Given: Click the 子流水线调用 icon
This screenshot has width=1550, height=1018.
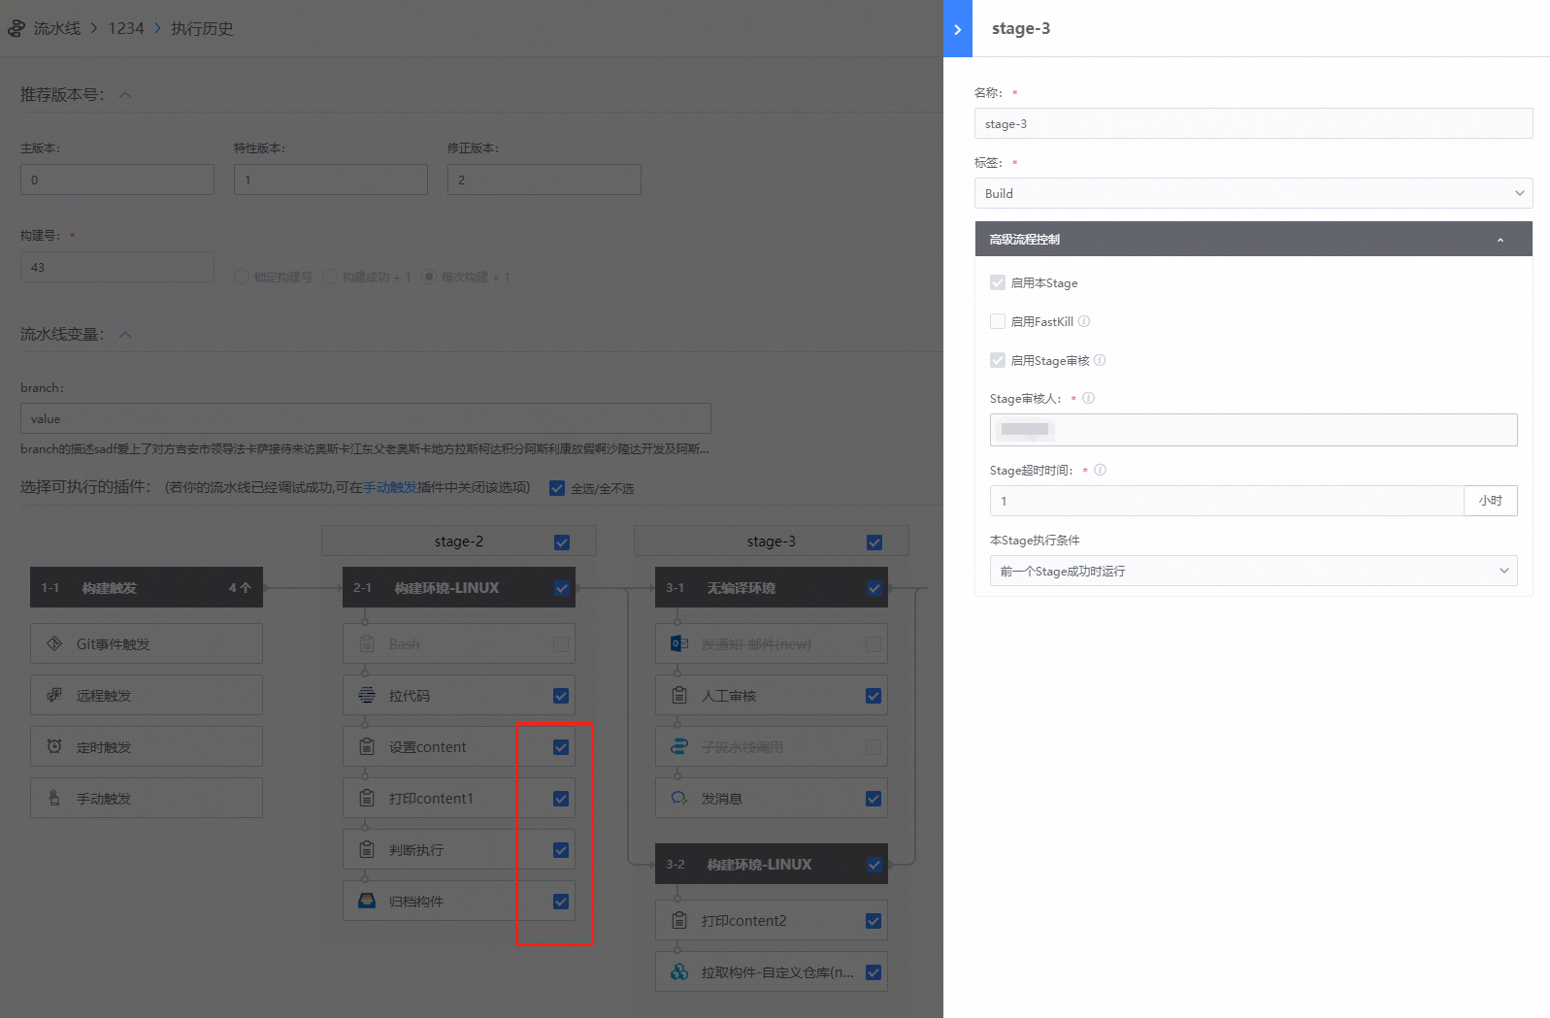Looking at the screenshot, I should (679, 746).
